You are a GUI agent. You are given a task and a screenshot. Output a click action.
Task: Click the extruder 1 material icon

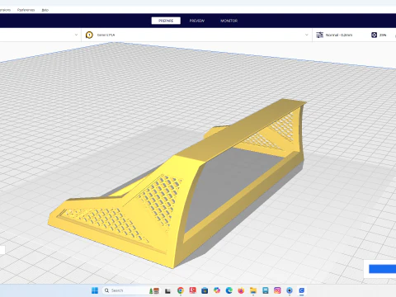point(89,35)
